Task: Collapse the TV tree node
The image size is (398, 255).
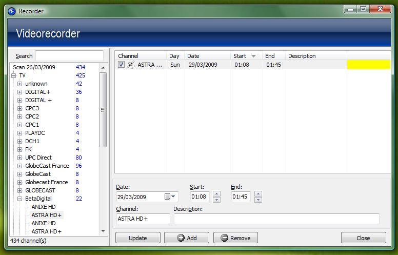Action: pos(14,75)
